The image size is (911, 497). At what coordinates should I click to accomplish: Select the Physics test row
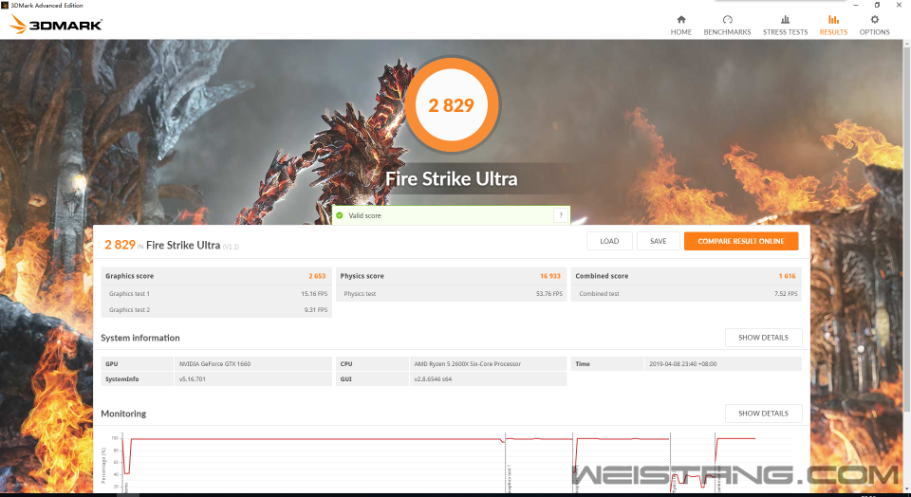[452, 294]
